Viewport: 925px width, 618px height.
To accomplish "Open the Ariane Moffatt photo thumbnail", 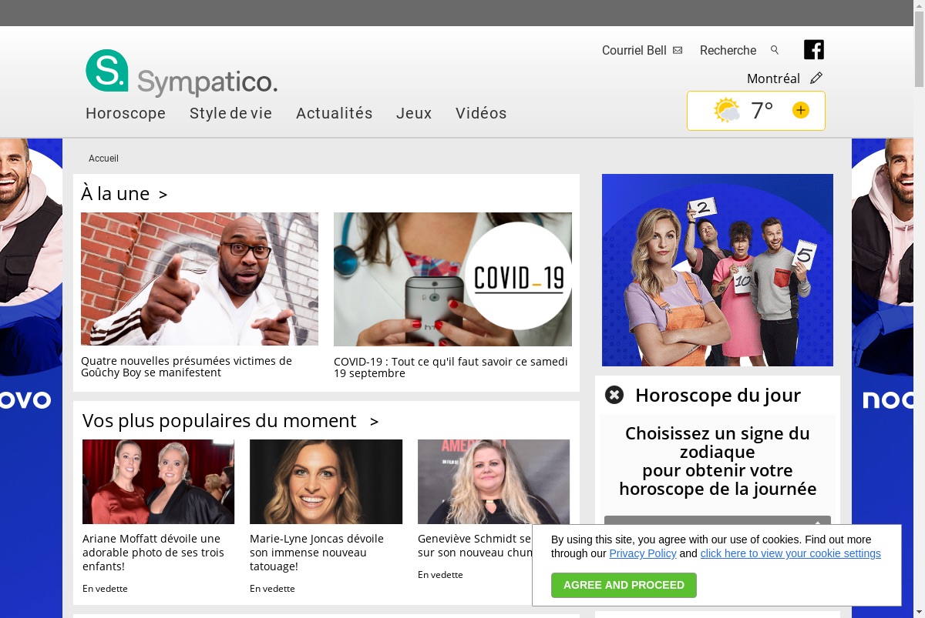I will pyautogui.click(x=158, y=482).
